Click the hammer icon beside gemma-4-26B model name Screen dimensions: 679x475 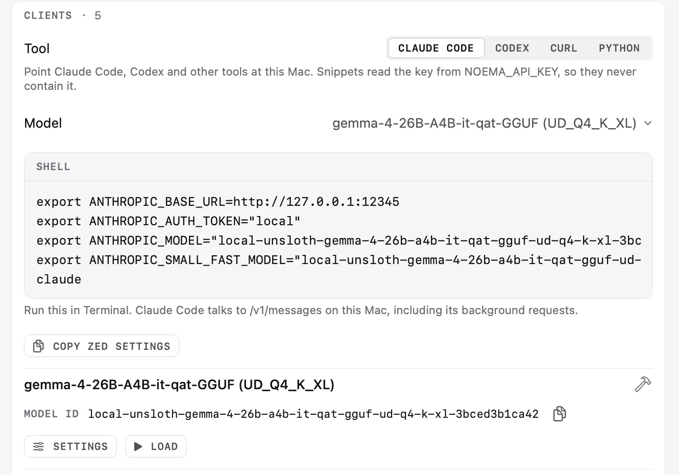pos(643,384)
